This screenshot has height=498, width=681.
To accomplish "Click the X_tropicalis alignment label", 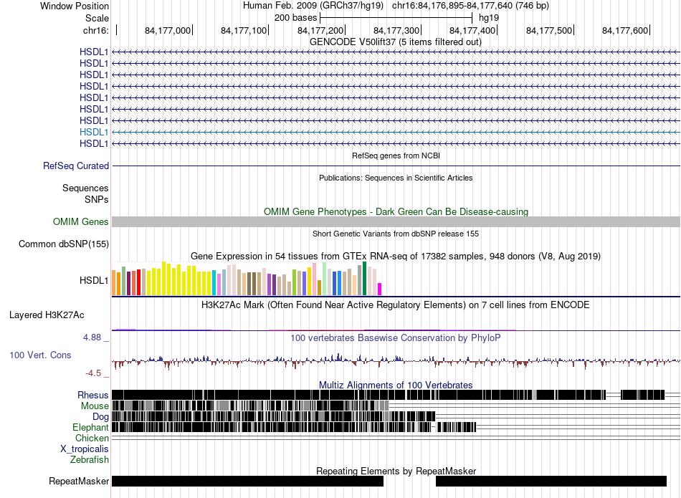I will click(85, 449).
